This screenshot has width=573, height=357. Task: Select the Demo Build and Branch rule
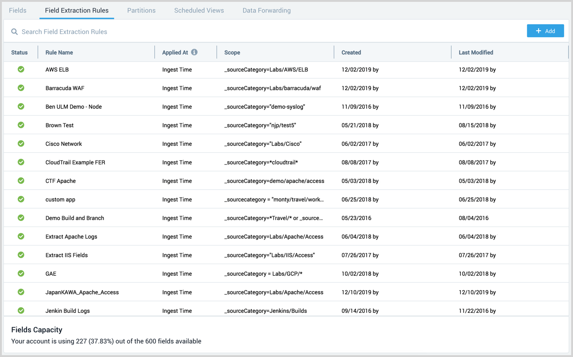tap(75, 218)
